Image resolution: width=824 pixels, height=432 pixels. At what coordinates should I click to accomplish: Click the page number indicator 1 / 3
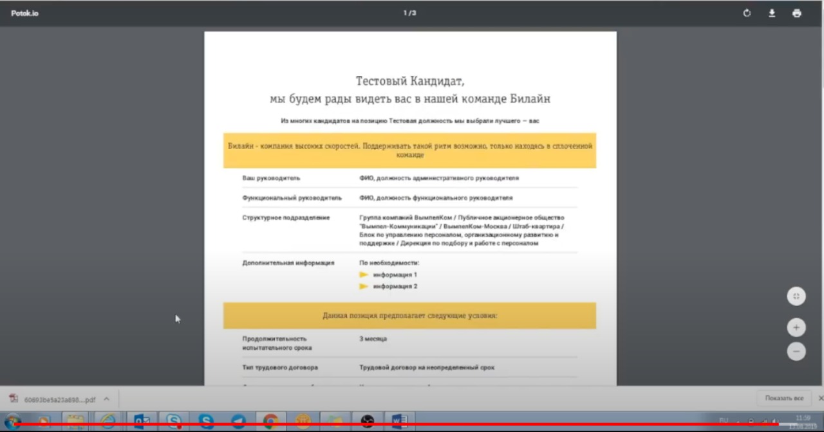(x=409, y=13)
